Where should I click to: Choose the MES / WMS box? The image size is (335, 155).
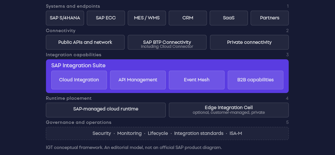(x=147, y=18)
